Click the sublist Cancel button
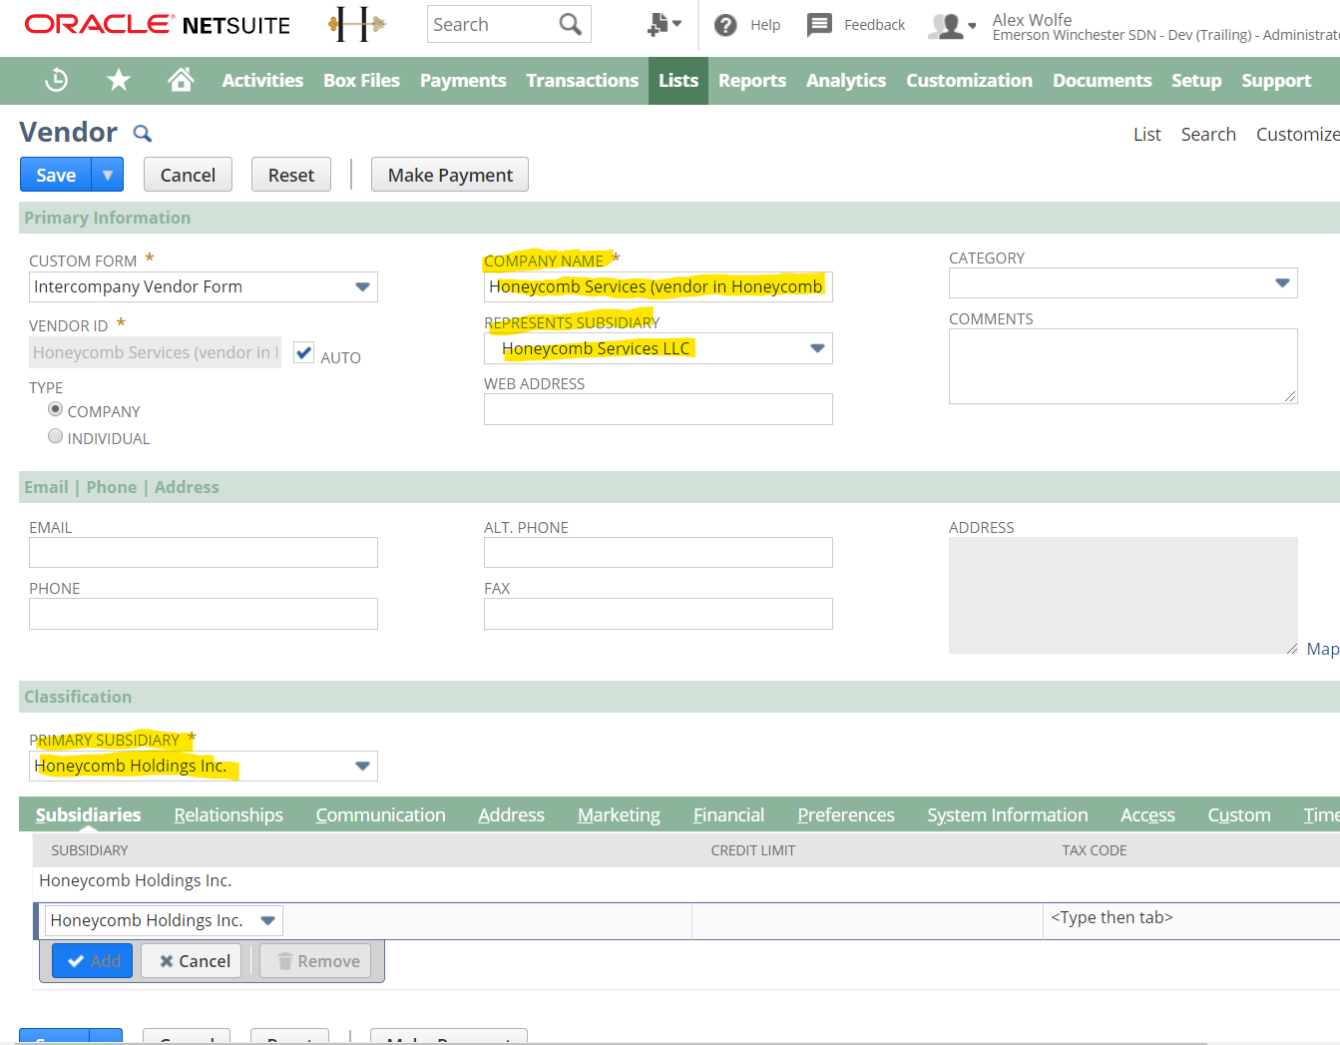1340x1045 pixels. coord(192,961)
